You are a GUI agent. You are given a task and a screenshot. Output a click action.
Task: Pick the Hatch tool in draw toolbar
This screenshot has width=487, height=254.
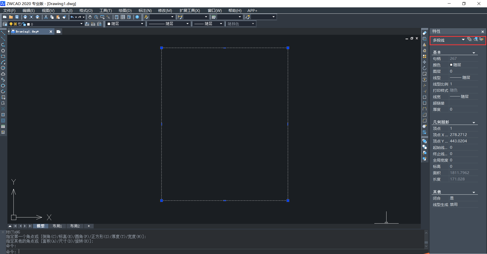point(3,115)
